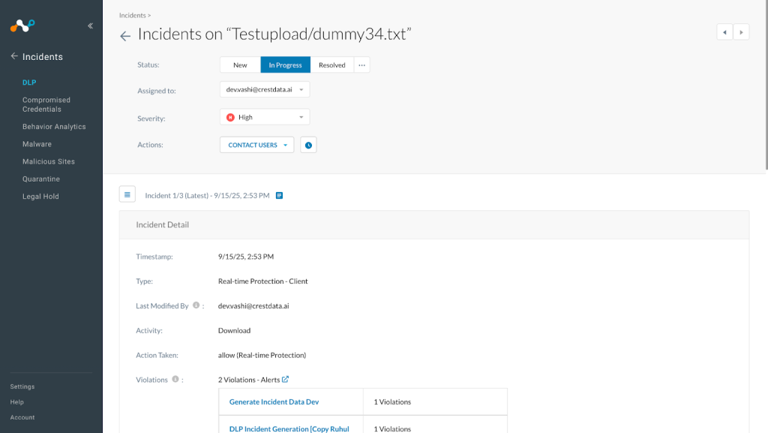Open Behavior Analytics section

pos(54,126)
